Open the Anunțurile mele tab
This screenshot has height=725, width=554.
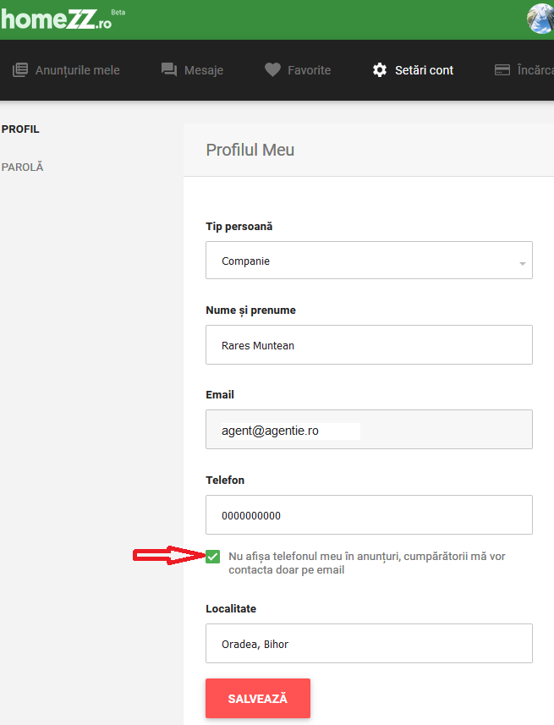point(66,70)
